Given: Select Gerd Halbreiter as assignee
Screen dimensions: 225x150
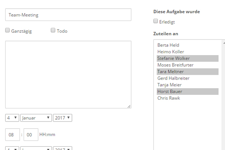Looking at the screenshot, I should 187,78.
